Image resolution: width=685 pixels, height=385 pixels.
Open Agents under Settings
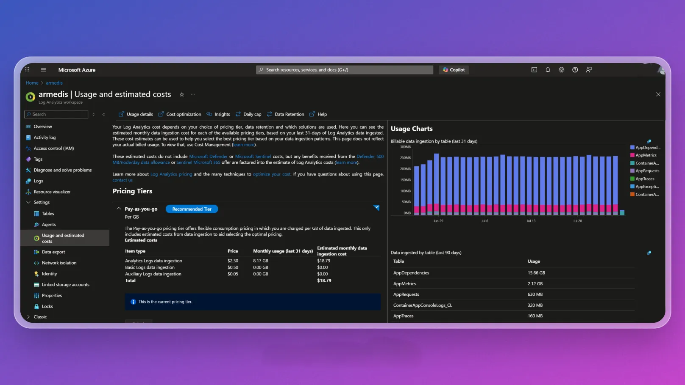(x=49, y=225)
